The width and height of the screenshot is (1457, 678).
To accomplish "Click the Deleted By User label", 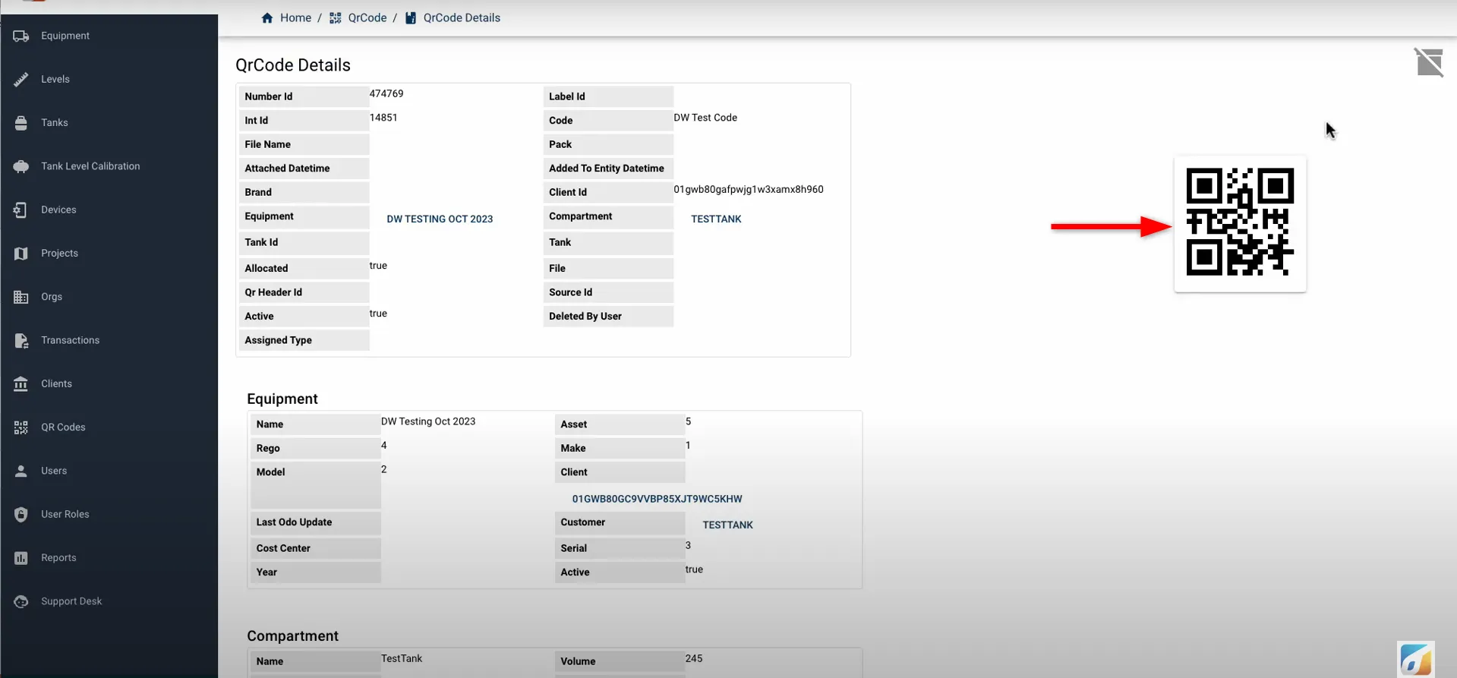I will 585,317.
